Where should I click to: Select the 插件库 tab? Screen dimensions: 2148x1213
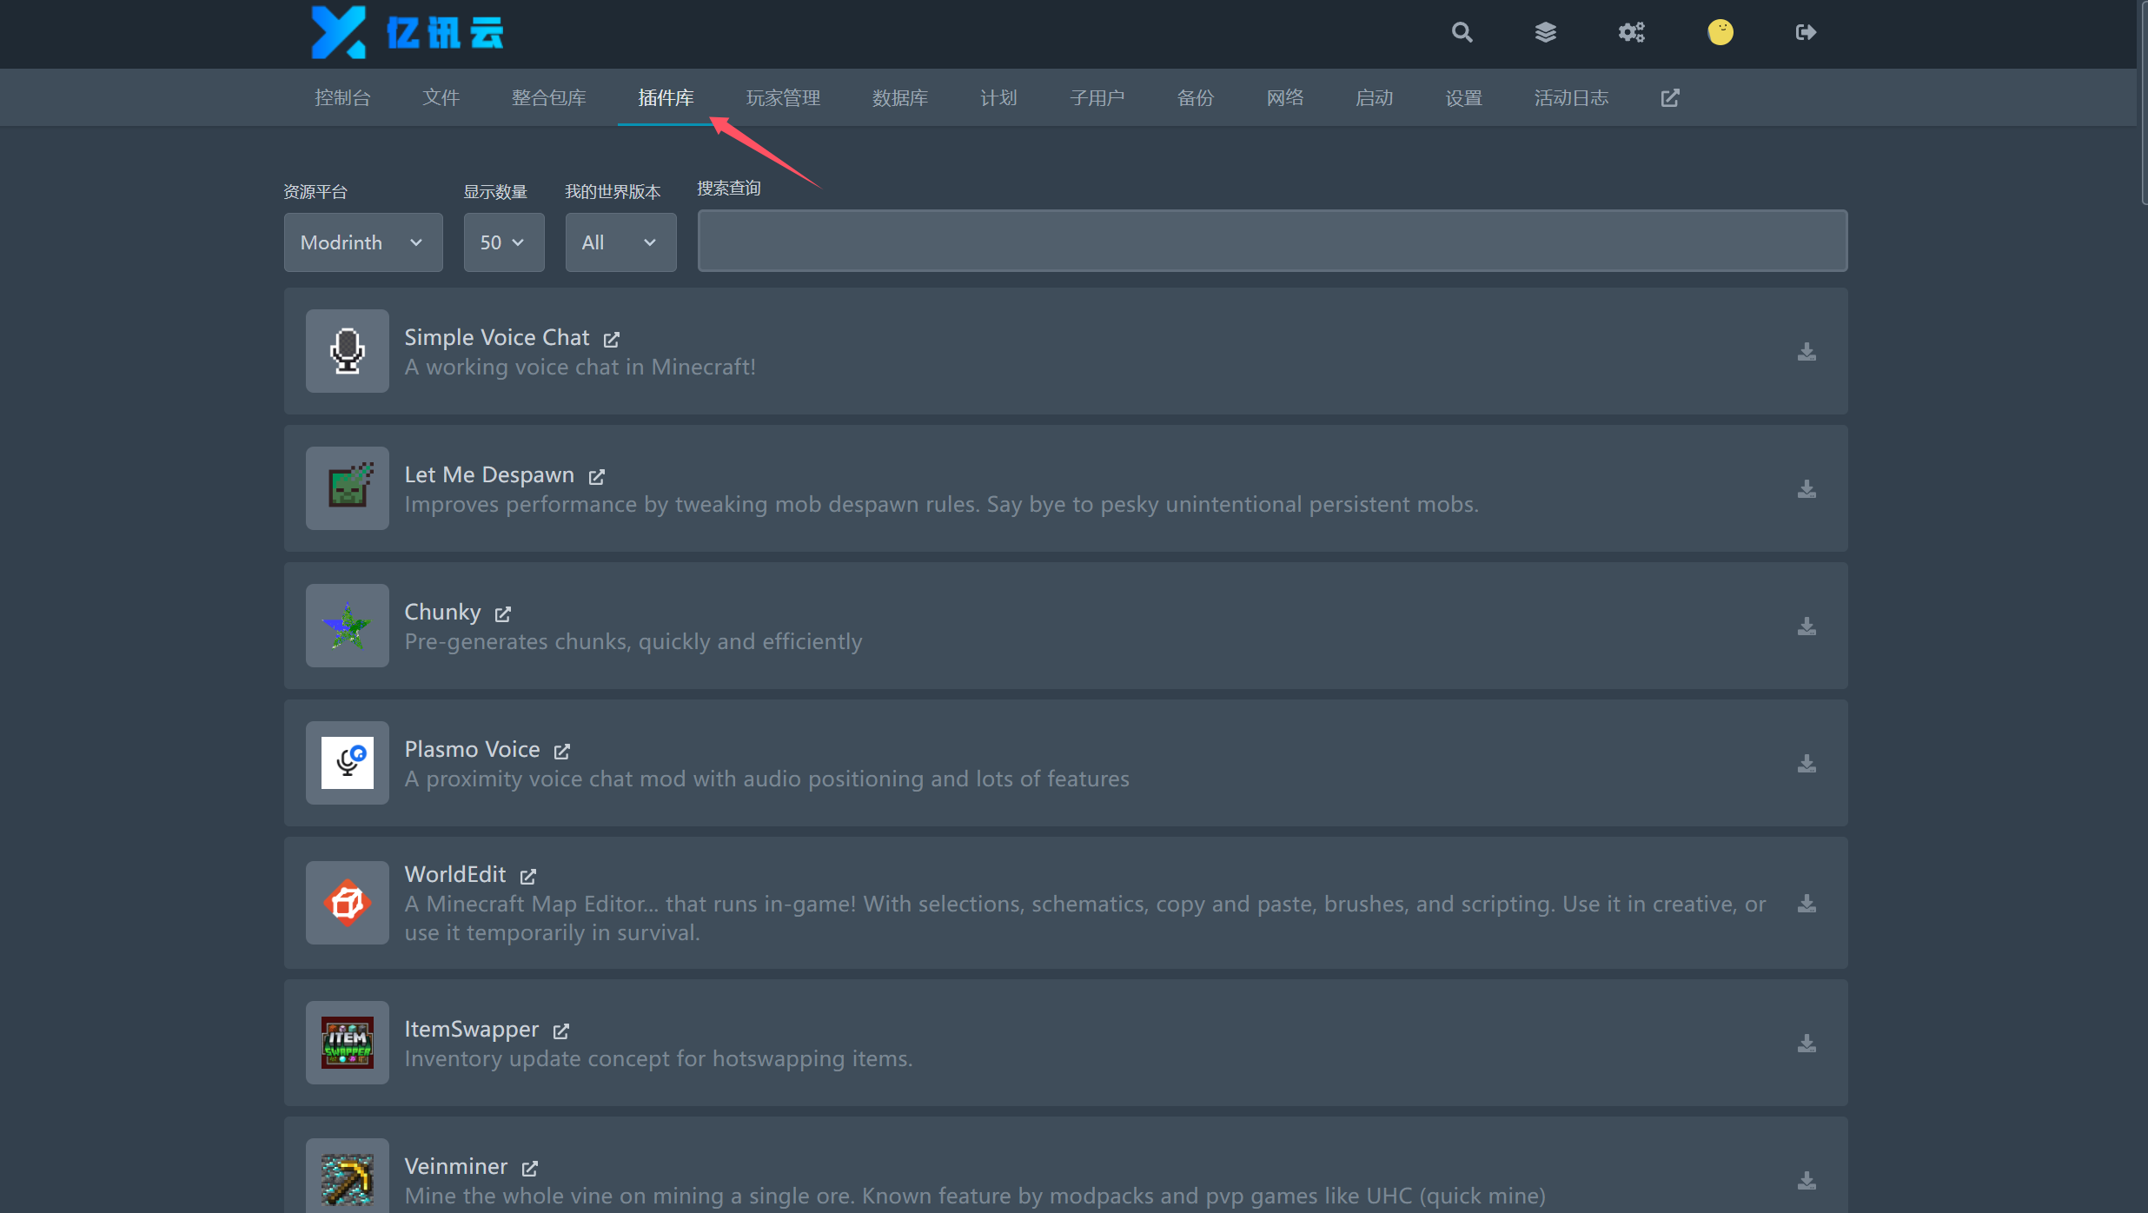point(666,97)
